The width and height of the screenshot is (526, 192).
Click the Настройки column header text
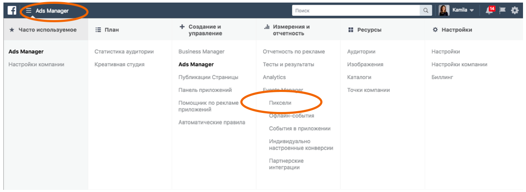(457, 30)
